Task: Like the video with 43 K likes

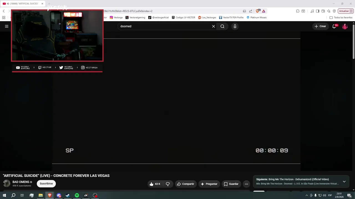Action: tap(155, 184)
